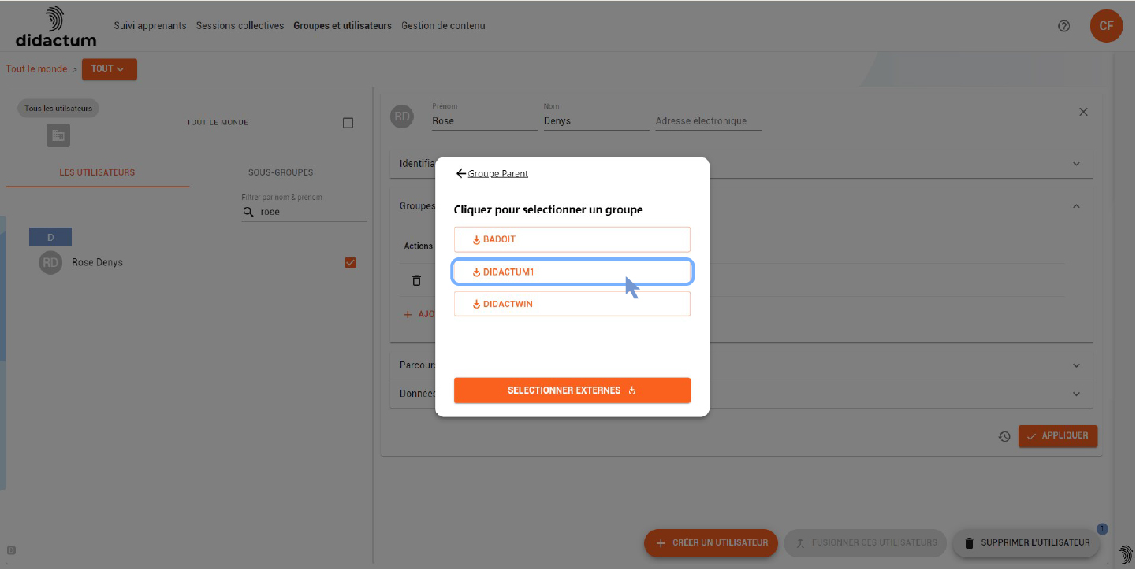Open the help question mark icon
Image resolution: width=1136 pixels, height=570 pixels.
click(x=1064, y=26)
